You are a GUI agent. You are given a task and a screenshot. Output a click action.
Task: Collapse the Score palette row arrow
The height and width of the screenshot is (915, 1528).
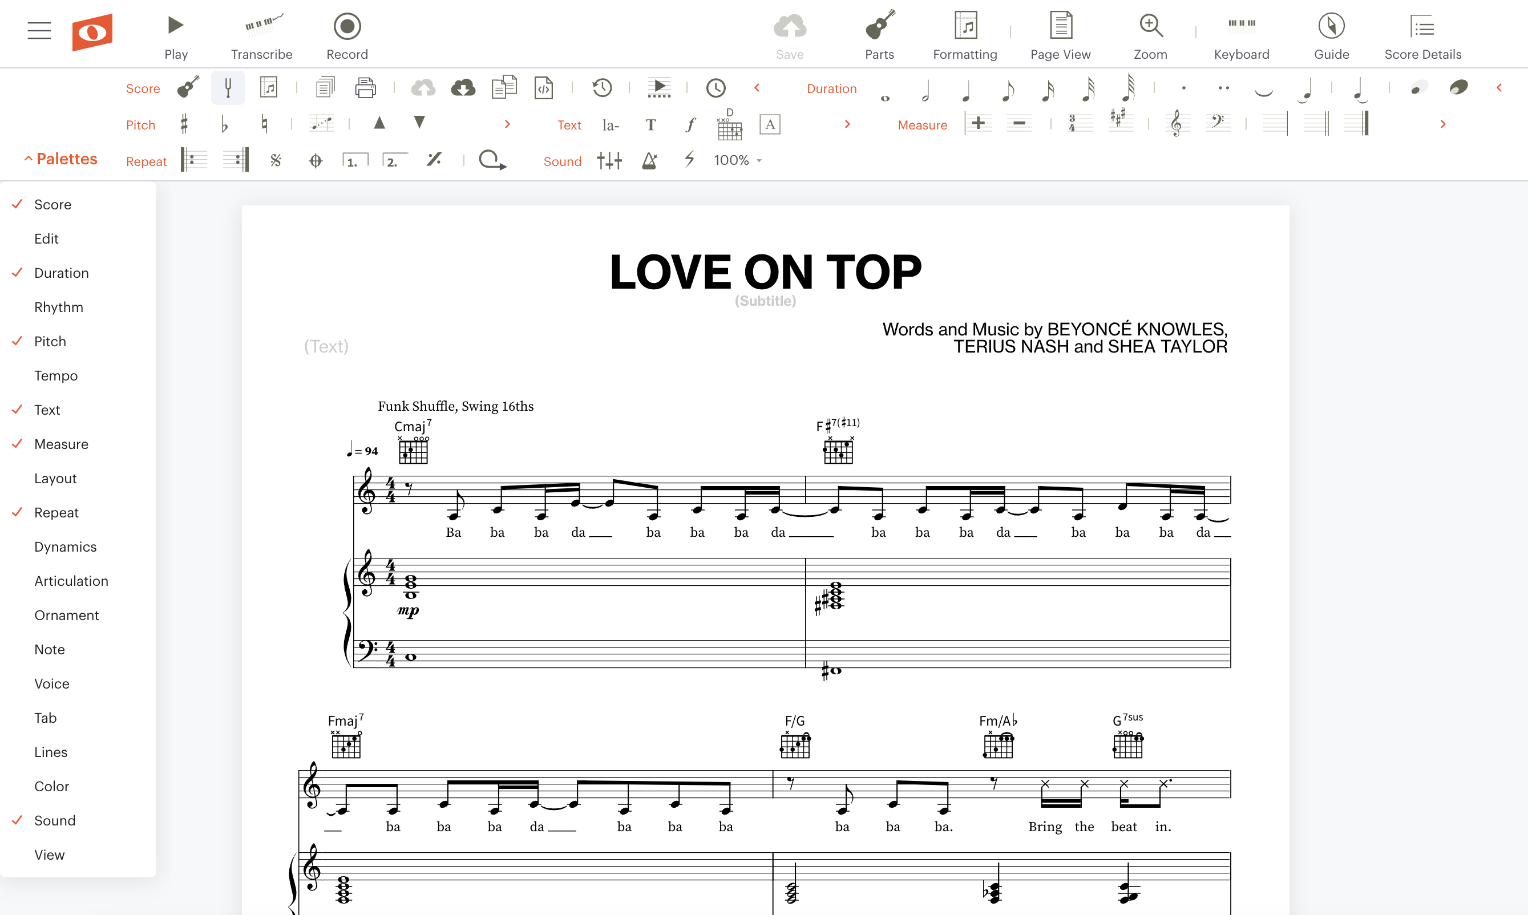[757, 87]
